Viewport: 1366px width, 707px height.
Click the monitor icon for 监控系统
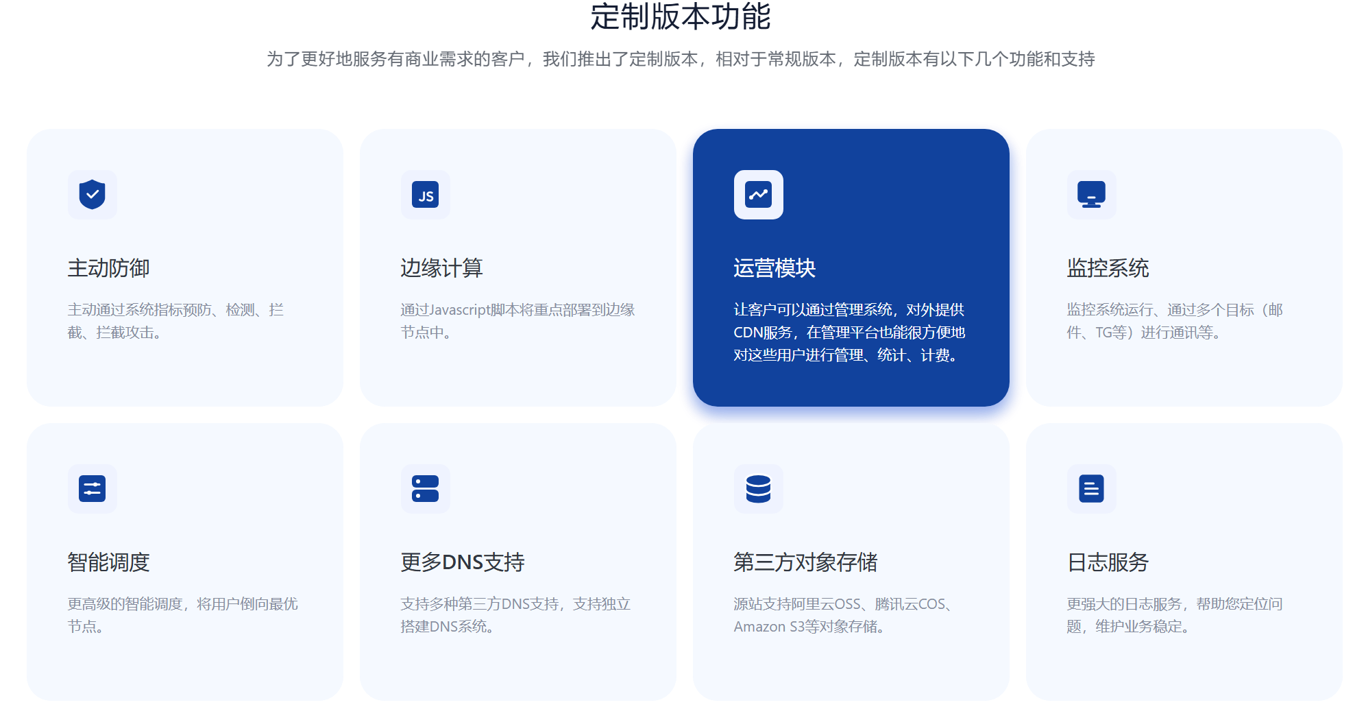coord(1091,195)
